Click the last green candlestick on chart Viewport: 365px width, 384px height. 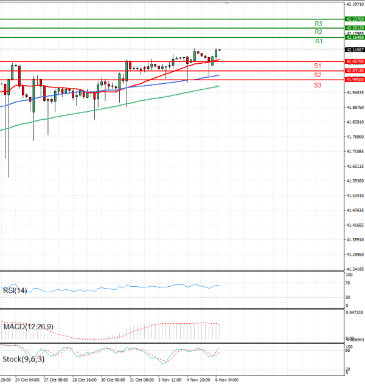click(216, 53)
